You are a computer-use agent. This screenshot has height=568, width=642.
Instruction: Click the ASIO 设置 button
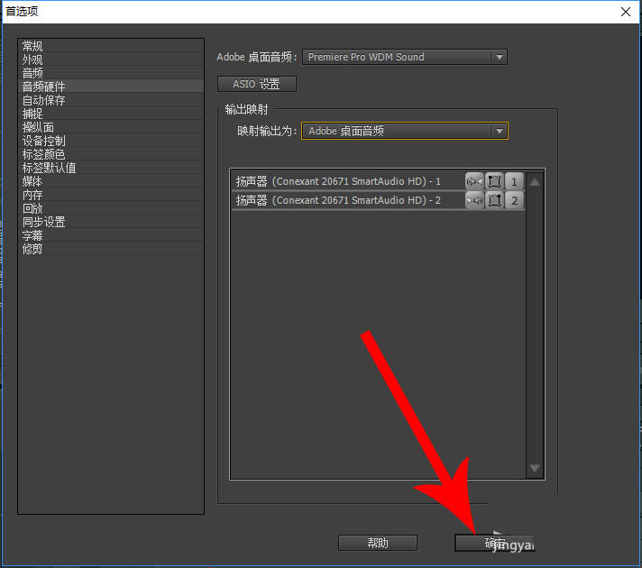tap(256, 84)
